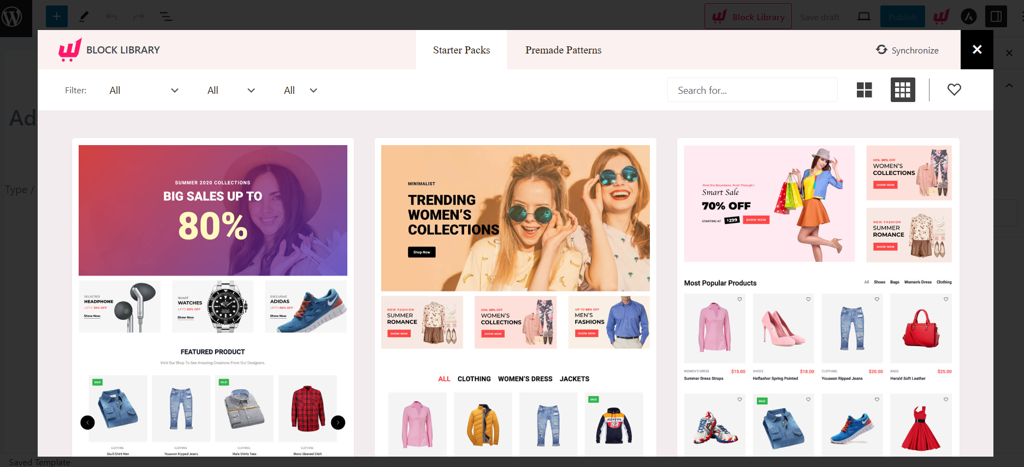The width and height of the screenshot is (1024, 467).
Task: Click the laptop Preview icon
Action: click(x=864, y=17)
